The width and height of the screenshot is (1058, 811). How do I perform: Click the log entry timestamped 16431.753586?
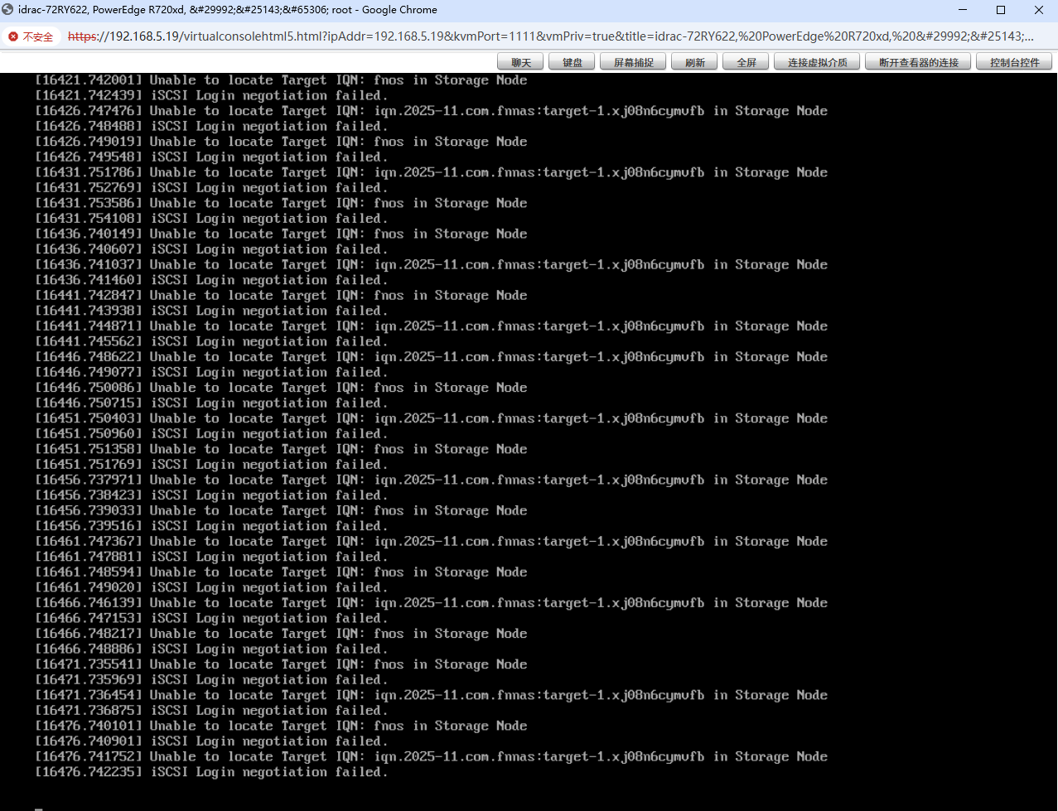coord(282,203)
